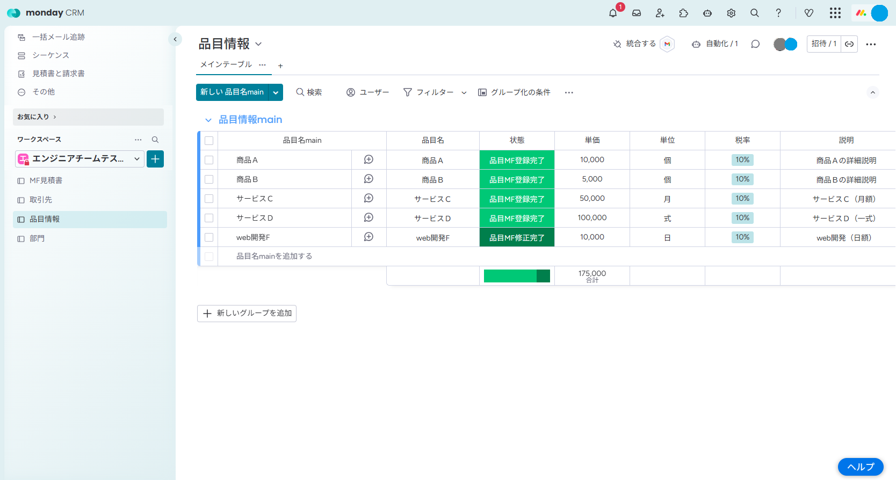Click the help question mark icon
Image resolution: width=896 pixels, height=480 pixels.
coord(778,13)
